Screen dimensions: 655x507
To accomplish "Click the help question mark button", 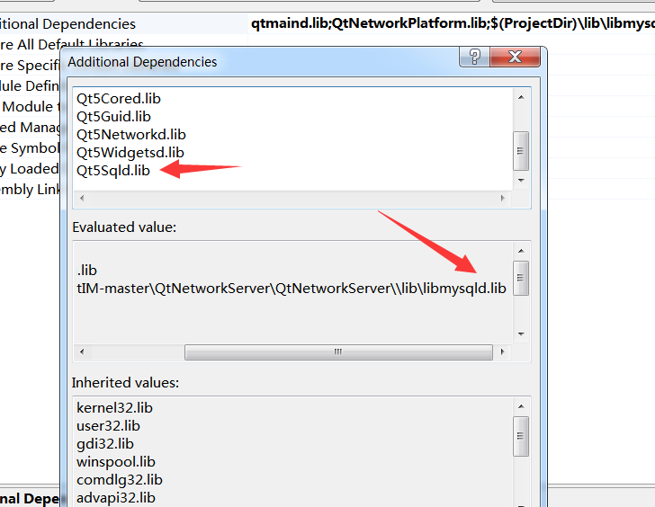I will click(x=474, y=57).
